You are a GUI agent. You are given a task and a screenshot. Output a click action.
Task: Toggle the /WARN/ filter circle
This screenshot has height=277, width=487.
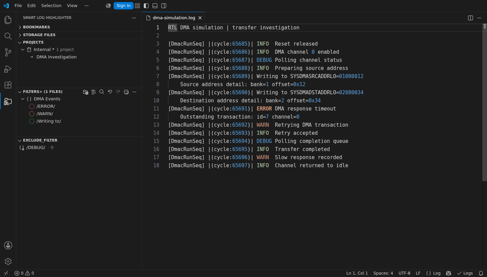click(x=32, y=114)
